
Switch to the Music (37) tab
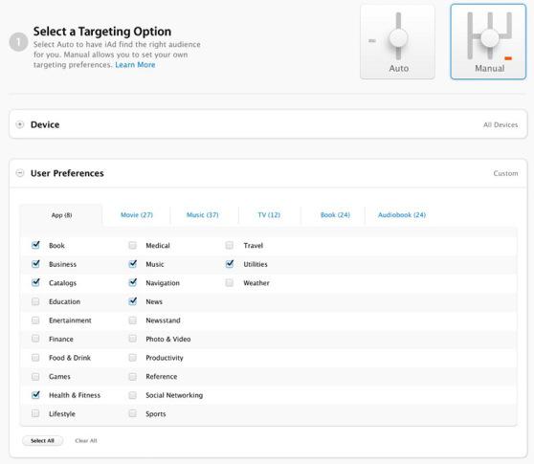(x=203, y=215)
